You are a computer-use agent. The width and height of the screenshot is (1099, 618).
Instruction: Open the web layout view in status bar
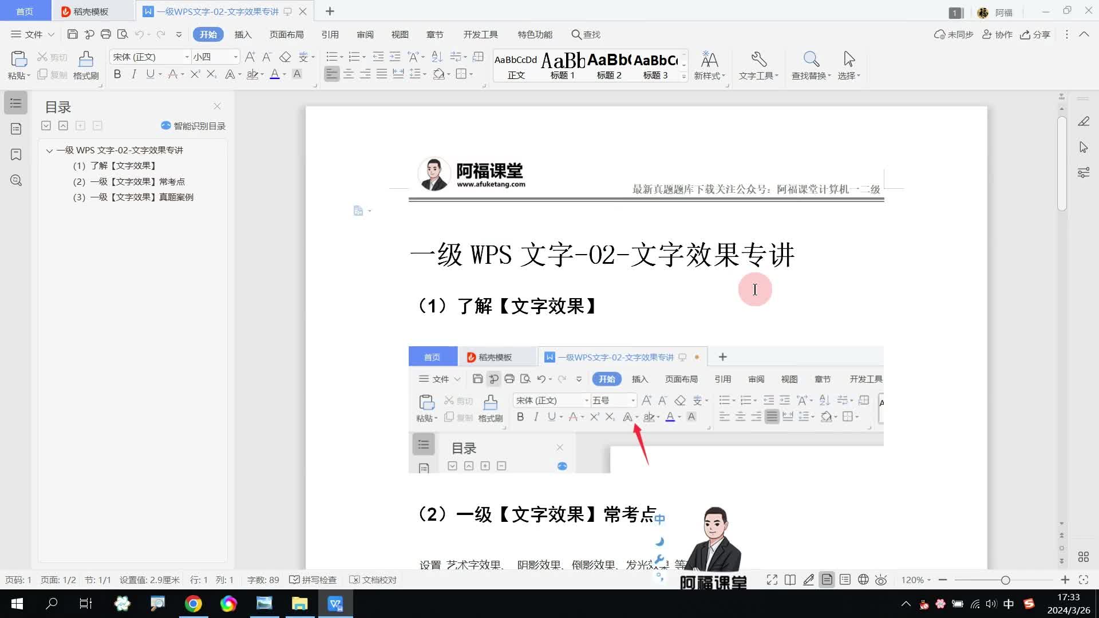pyautogui.click(x=863, y=580)
